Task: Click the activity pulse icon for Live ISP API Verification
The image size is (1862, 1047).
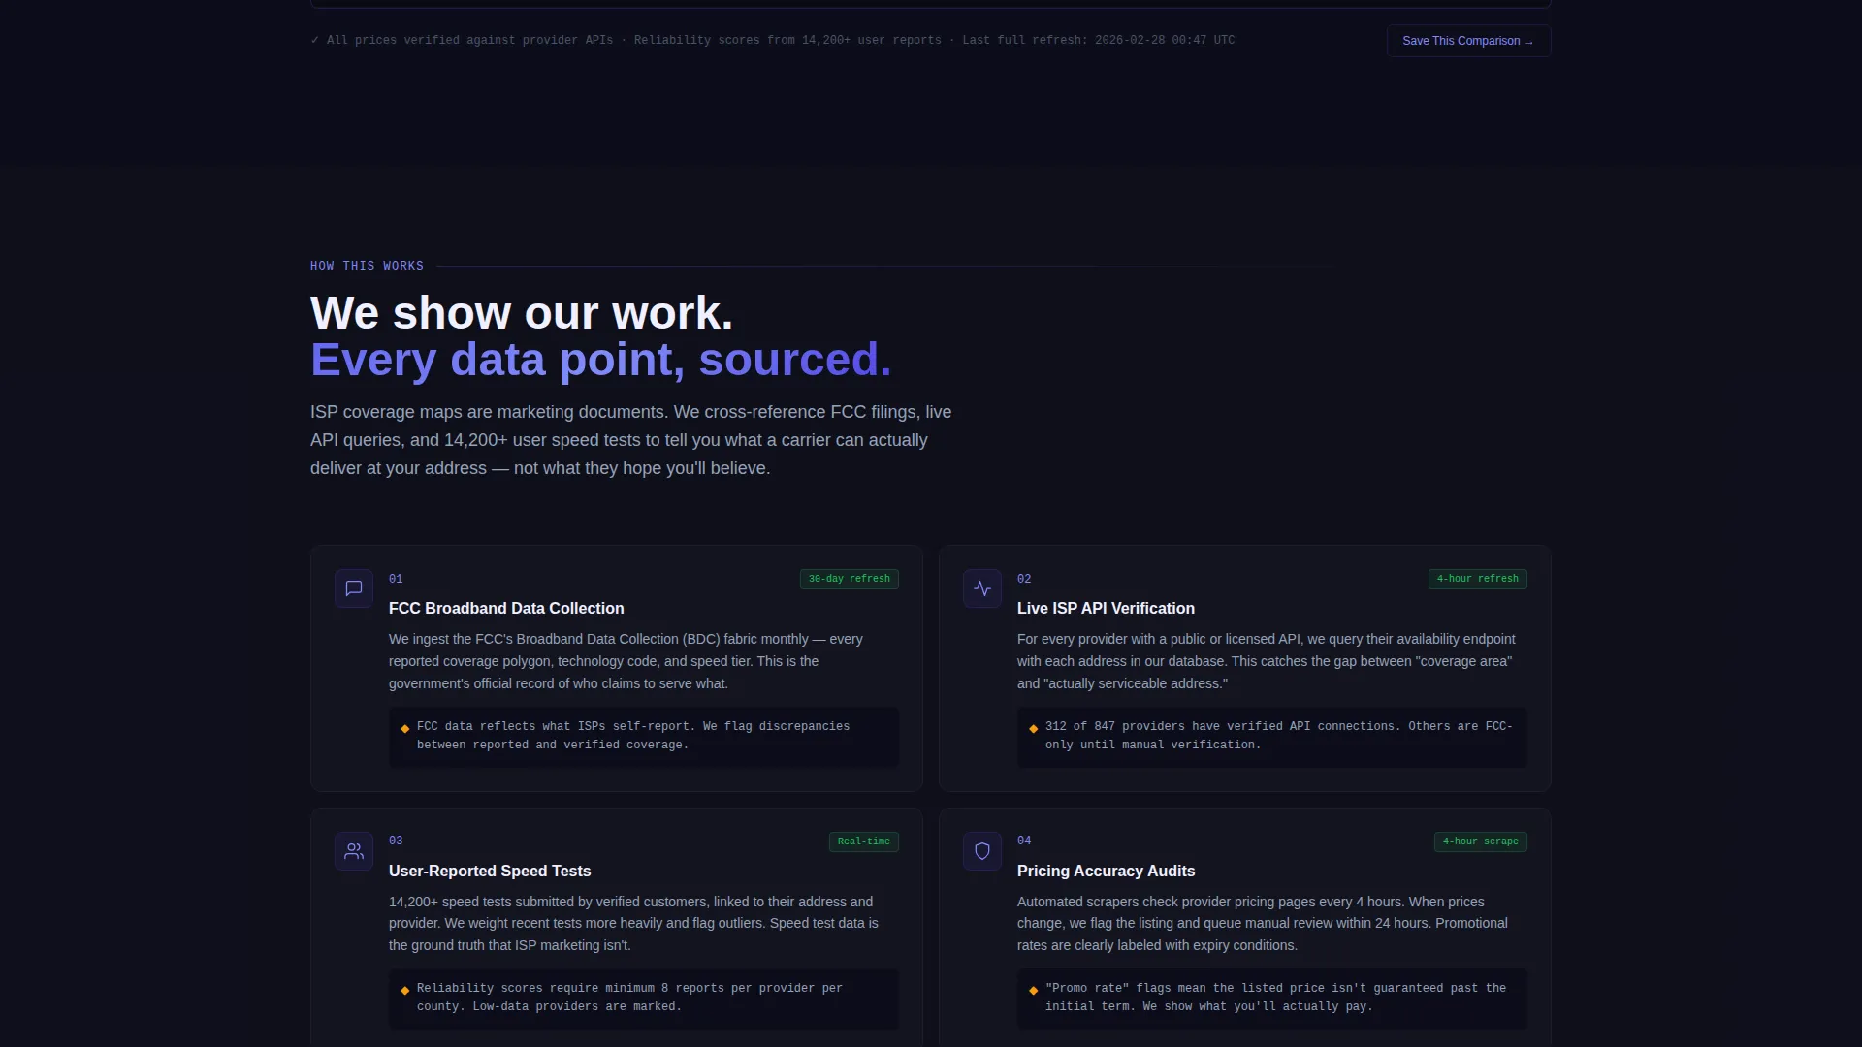Action: click(982, 588)
